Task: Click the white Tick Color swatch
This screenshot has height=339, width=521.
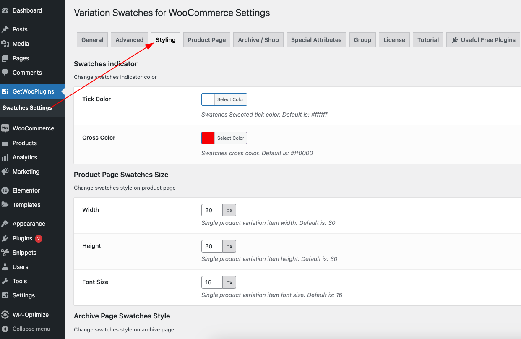Action: [208, 99]
